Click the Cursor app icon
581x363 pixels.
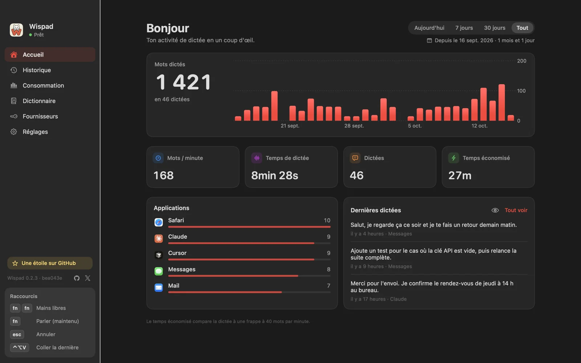159,255
